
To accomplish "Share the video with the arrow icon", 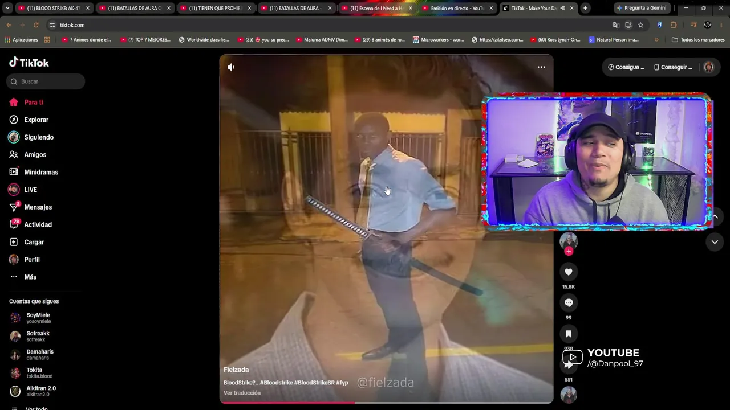I will [569, 365].
